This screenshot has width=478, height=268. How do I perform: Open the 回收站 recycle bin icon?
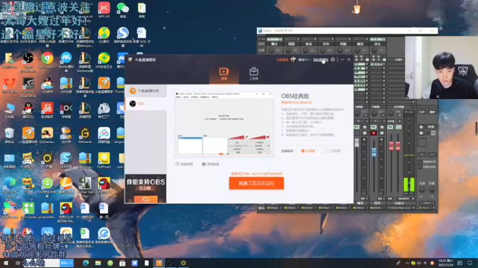pyautogui.click(x=9, y=136)
